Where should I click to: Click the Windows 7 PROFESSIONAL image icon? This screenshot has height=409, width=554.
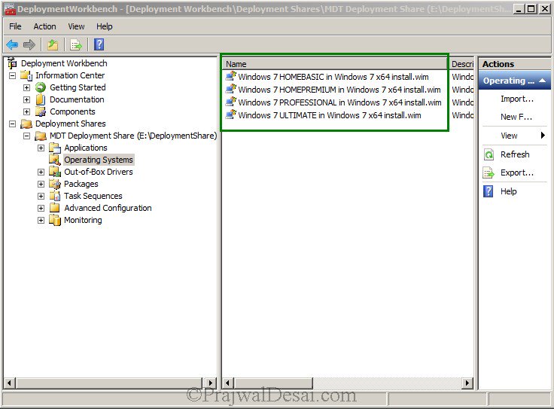pyautogui.click(x=231, y=102)
